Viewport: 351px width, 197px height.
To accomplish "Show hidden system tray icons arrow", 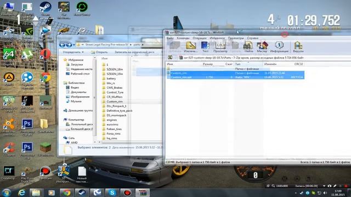I will click(x=296, y=193).
